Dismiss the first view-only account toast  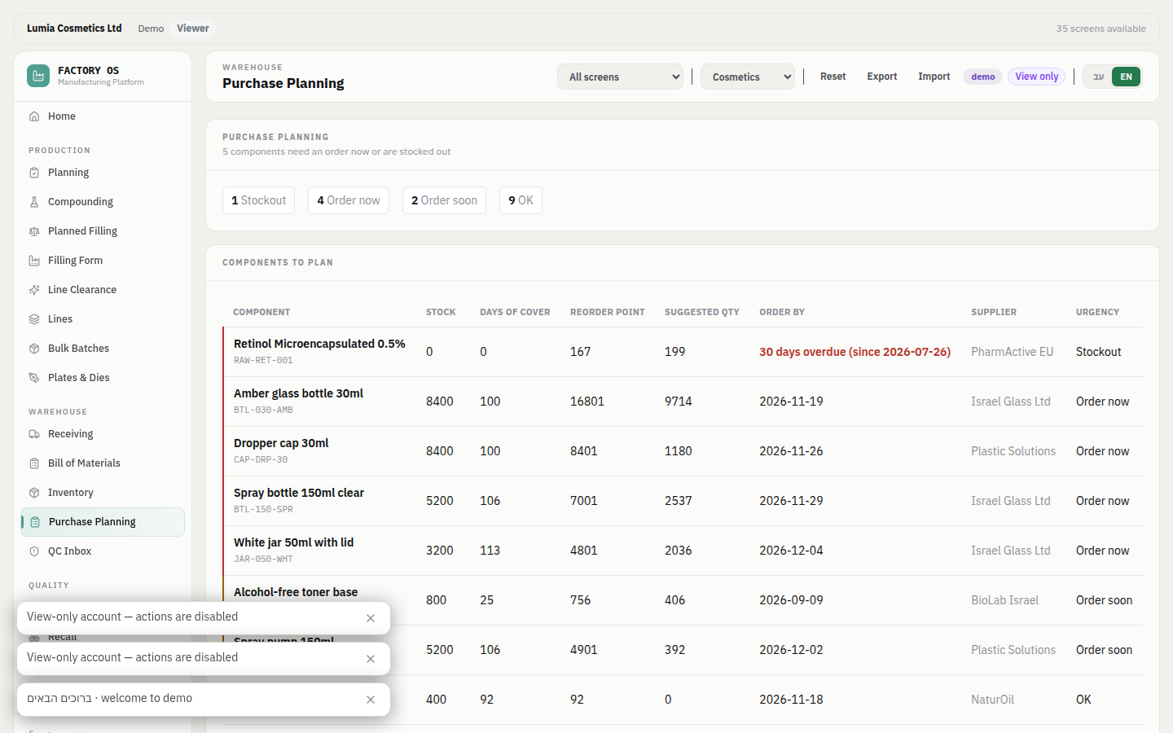371,618
